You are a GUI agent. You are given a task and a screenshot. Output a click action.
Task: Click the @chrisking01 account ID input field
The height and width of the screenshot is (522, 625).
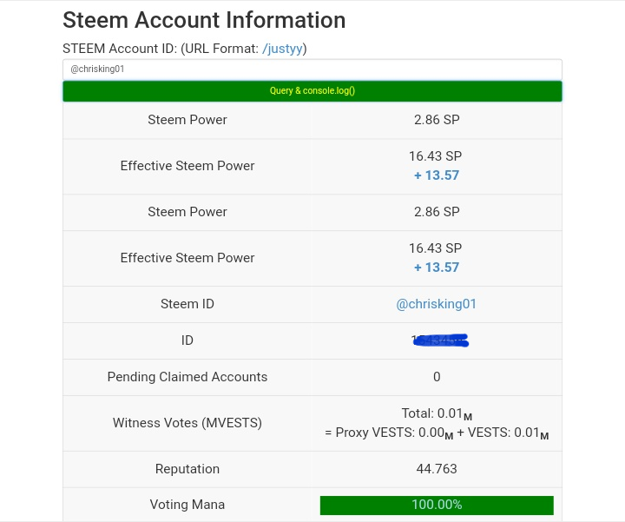click(312, 69)
